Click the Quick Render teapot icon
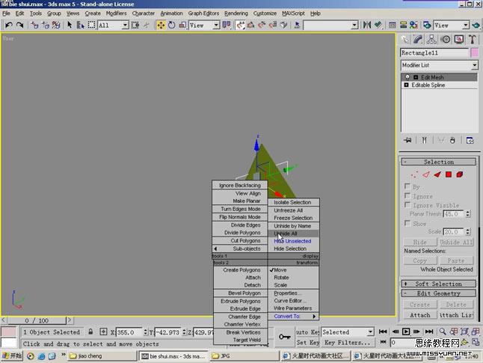The width and height of the screenshot is (483, 363). pyautogui.click(x=476, y=25)
